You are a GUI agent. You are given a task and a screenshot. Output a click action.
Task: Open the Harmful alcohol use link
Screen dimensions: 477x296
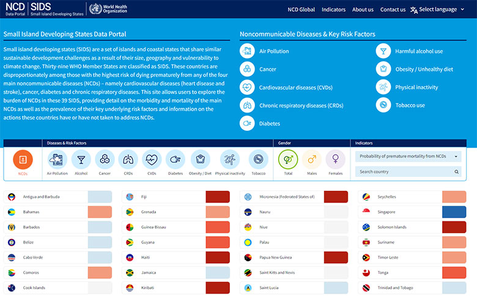(x=419, y=51)
